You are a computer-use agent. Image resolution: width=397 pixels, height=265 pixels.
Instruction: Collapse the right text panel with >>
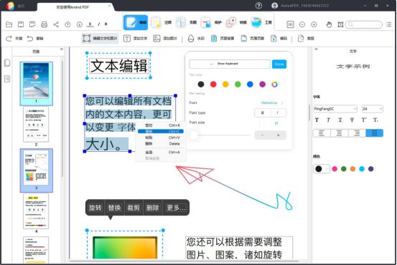click(316, 49)
